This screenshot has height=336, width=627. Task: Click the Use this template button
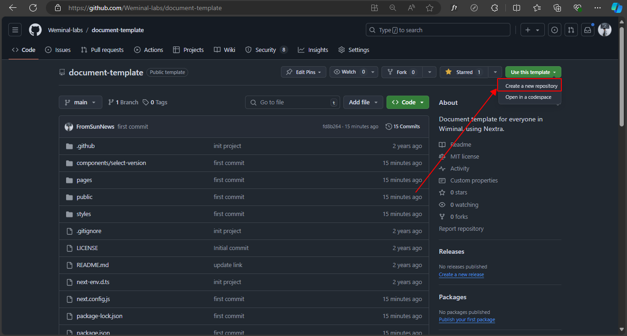coord(533,72)
